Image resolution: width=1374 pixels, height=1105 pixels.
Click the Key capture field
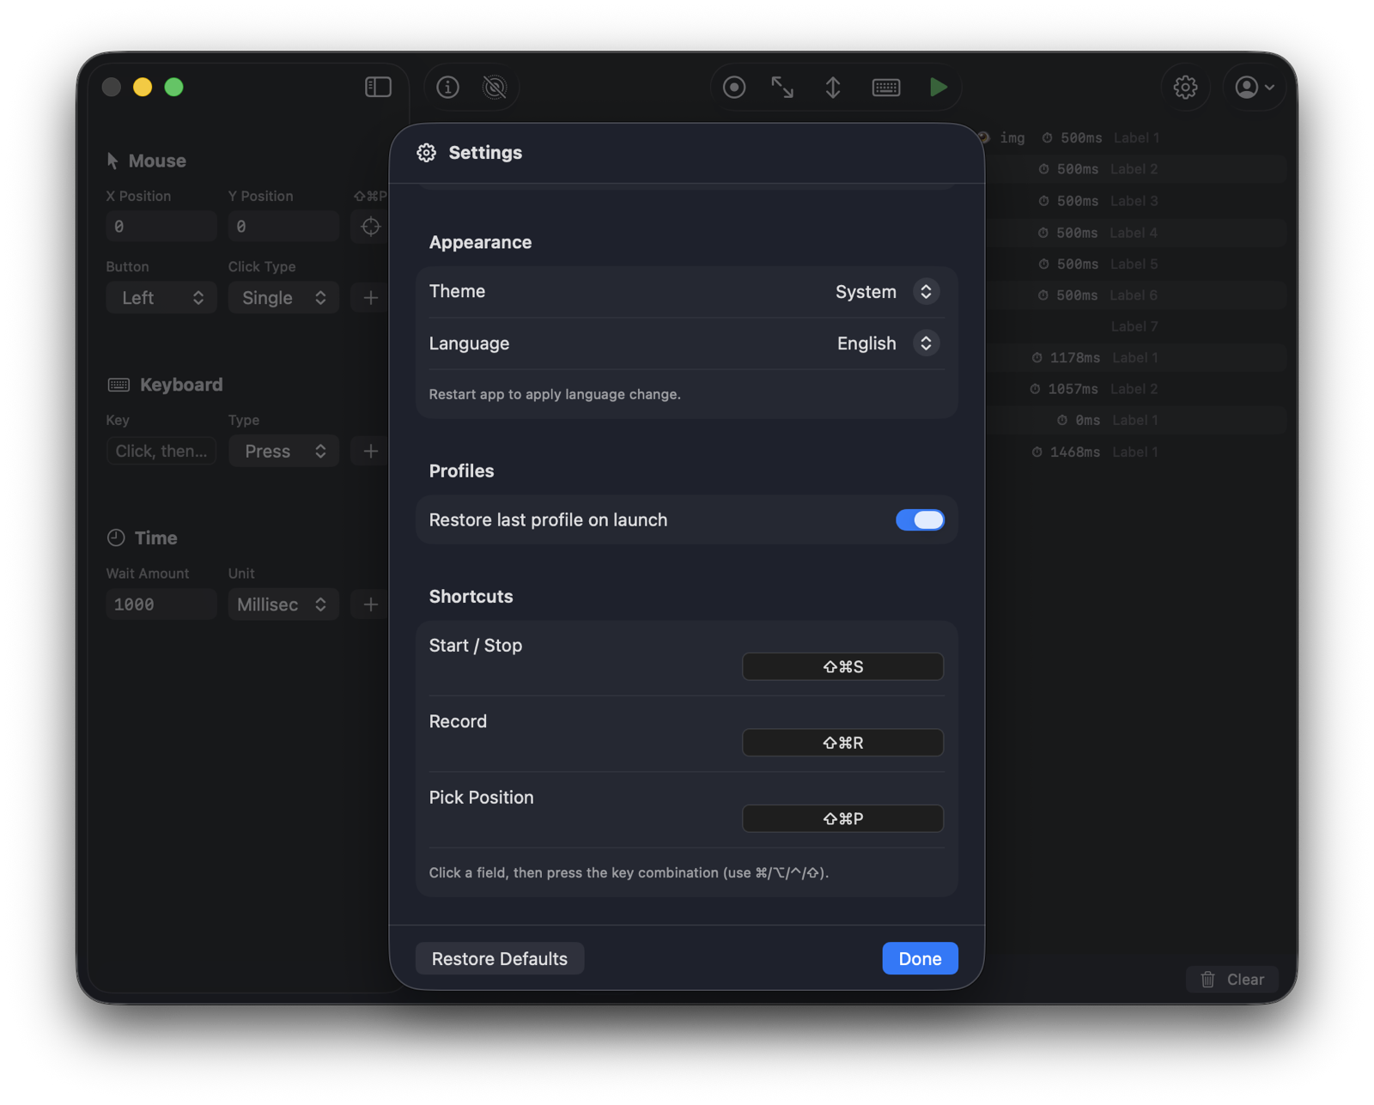tap(161, 451)
